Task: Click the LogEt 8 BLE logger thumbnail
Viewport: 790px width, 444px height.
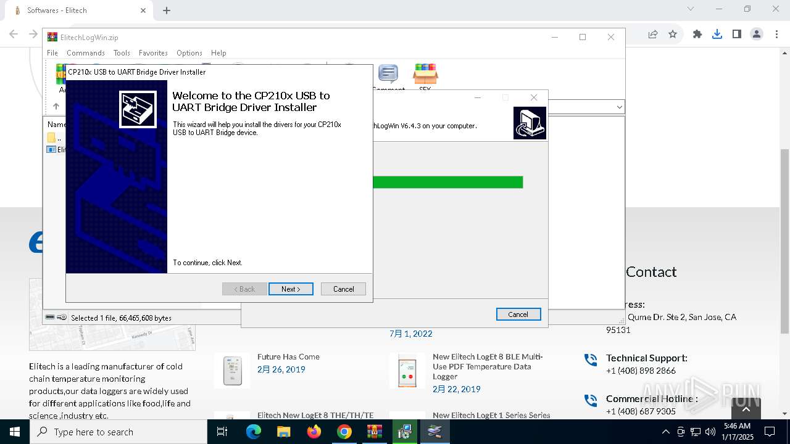Action: (407, 371)
